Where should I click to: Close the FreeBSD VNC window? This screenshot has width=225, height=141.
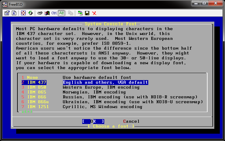coord(216,3)
